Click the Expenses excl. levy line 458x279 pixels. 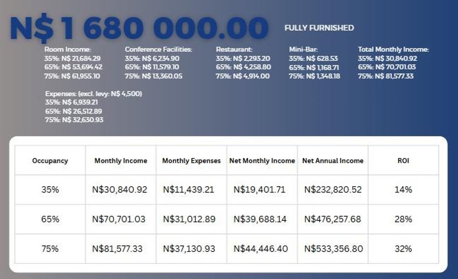93,94
